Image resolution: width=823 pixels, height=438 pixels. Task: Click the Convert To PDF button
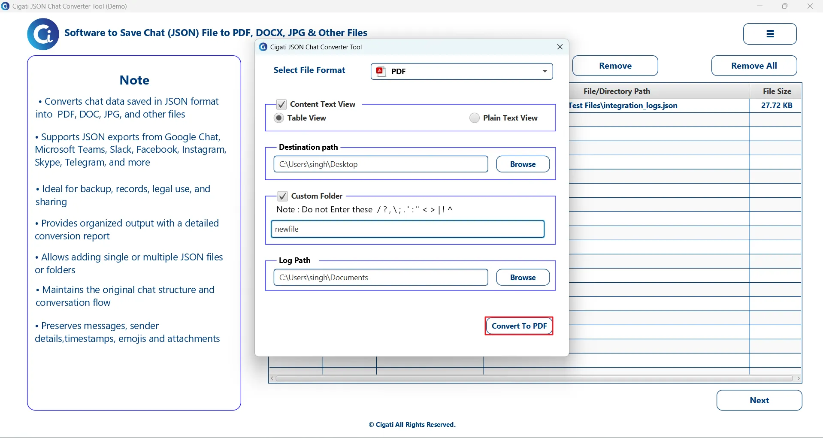(x=519, y=326)
